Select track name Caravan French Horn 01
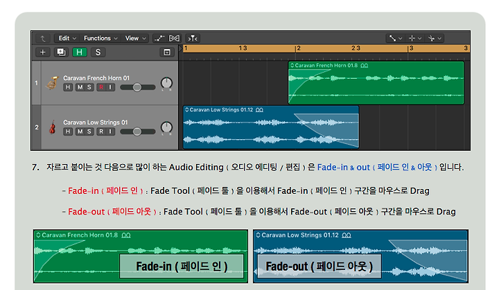Image resolution: width=499 pixels, height=290 pixels. [x=96, y=78]
